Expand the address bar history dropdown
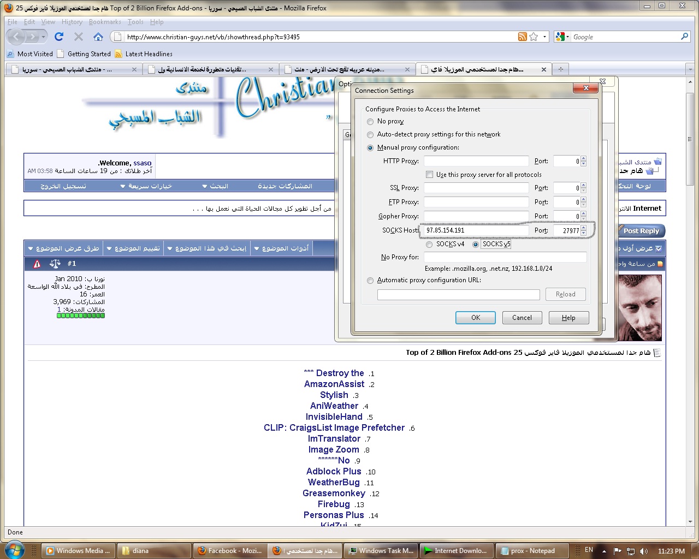699x559 pixels. click(544, 37)
